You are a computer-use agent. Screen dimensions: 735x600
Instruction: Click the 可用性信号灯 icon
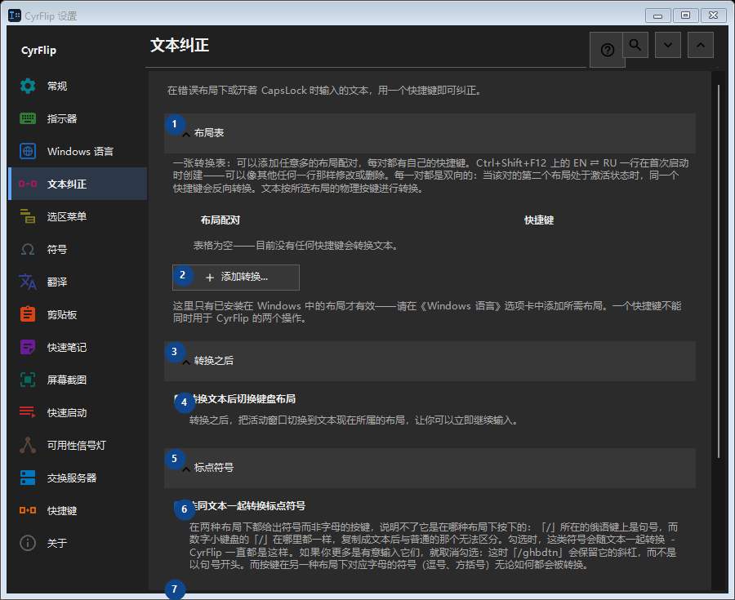pyautogui.click(x=28, y=445)
